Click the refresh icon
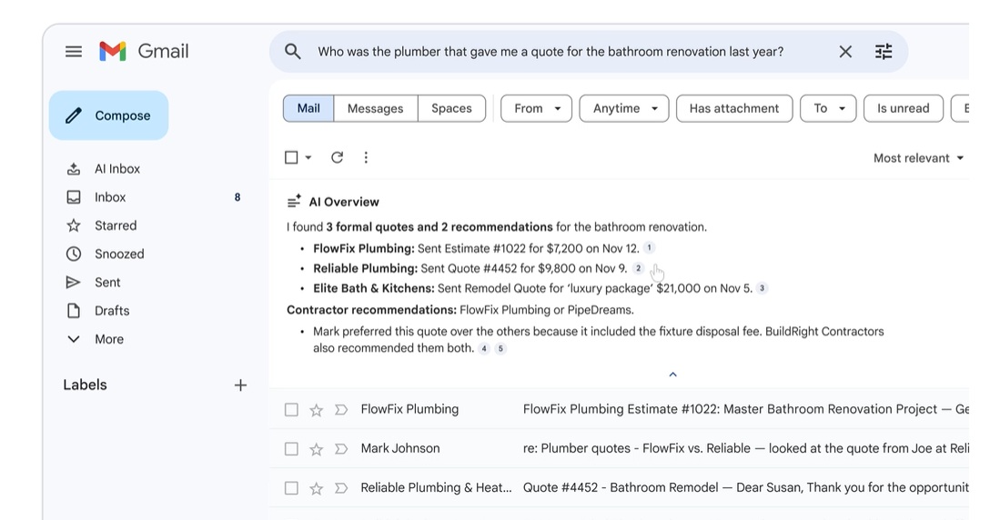 337,157
